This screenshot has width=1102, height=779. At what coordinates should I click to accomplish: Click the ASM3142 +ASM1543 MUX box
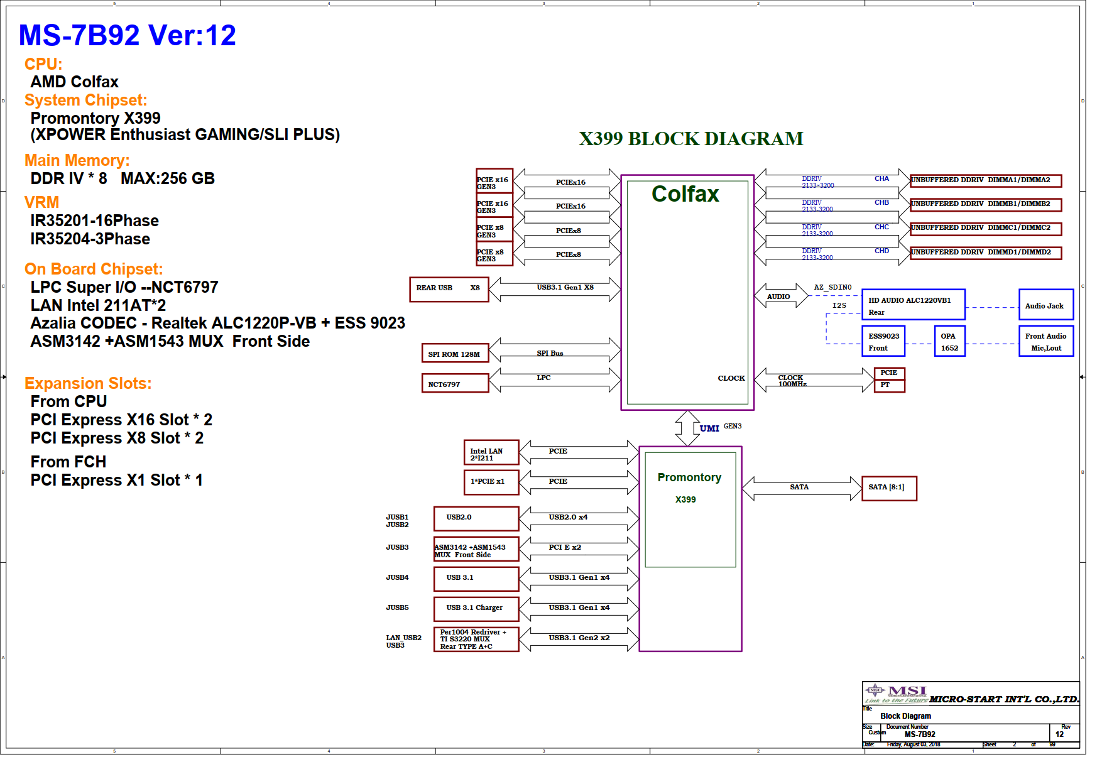(476, 549)
